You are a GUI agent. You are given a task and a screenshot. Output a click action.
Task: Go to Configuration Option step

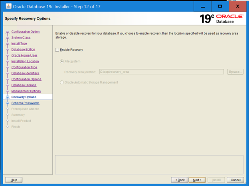(26, 32)
